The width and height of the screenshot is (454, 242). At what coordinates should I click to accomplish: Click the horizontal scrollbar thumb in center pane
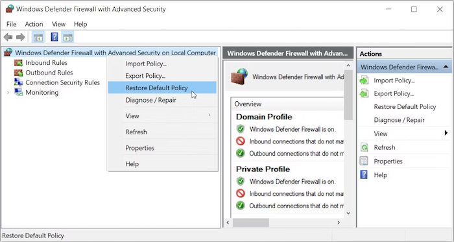coord(251,223)
